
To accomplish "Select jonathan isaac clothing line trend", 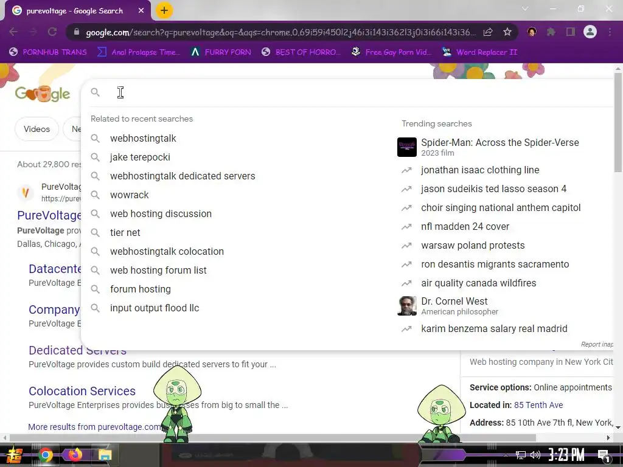I will click(480, 170).
